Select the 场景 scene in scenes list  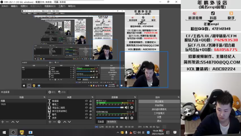click(23, 101)
